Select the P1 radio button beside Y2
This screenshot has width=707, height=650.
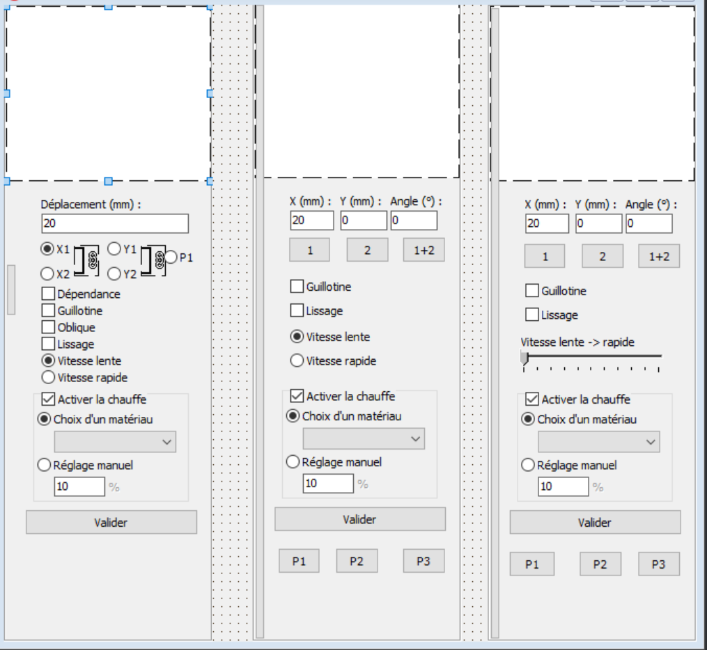pyautogui.click(x=171, y=258)
